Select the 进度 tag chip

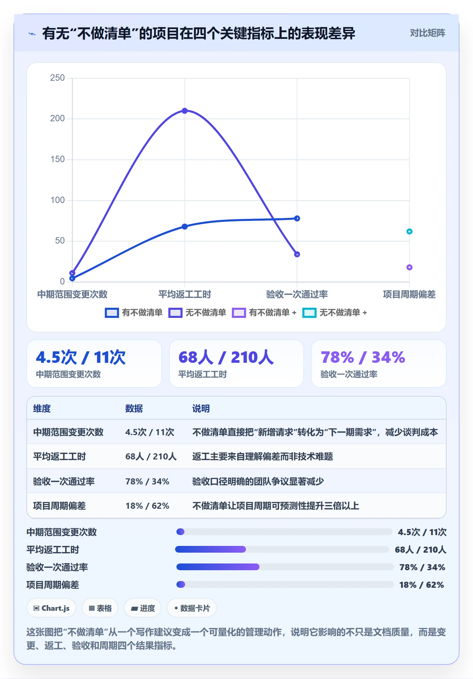(x=143, y=608)
